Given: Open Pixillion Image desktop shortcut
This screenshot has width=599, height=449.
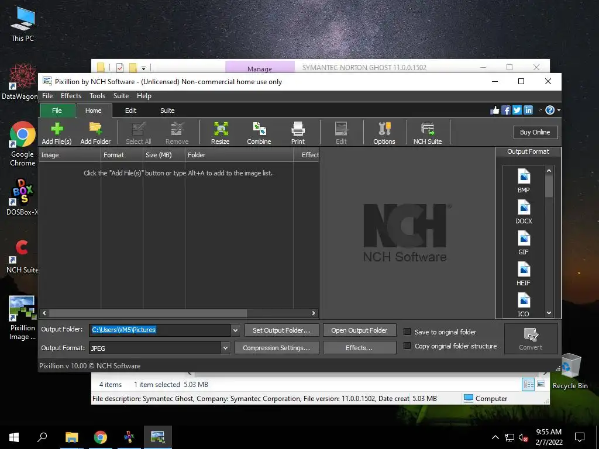Looking at the screenshot, I should tap(23, 317).
